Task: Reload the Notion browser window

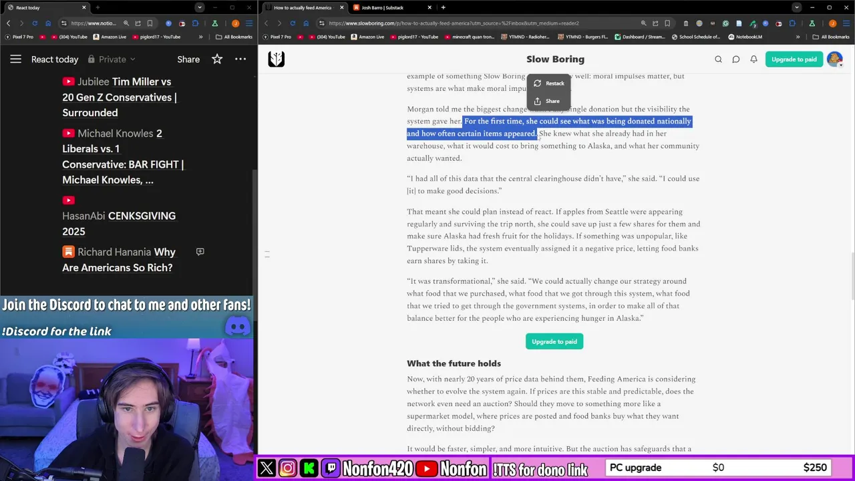Action: (x=35, y=23)
